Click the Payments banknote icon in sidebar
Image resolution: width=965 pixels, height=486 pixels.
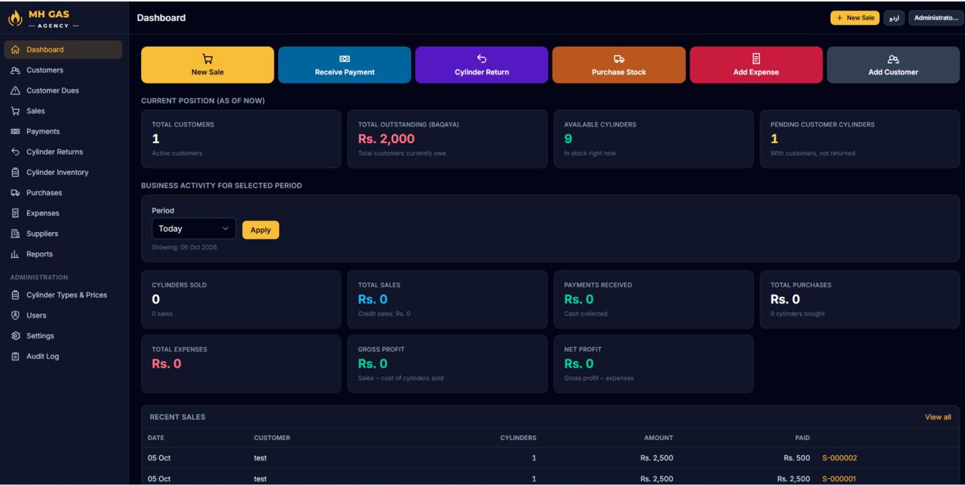coord(15,131)
